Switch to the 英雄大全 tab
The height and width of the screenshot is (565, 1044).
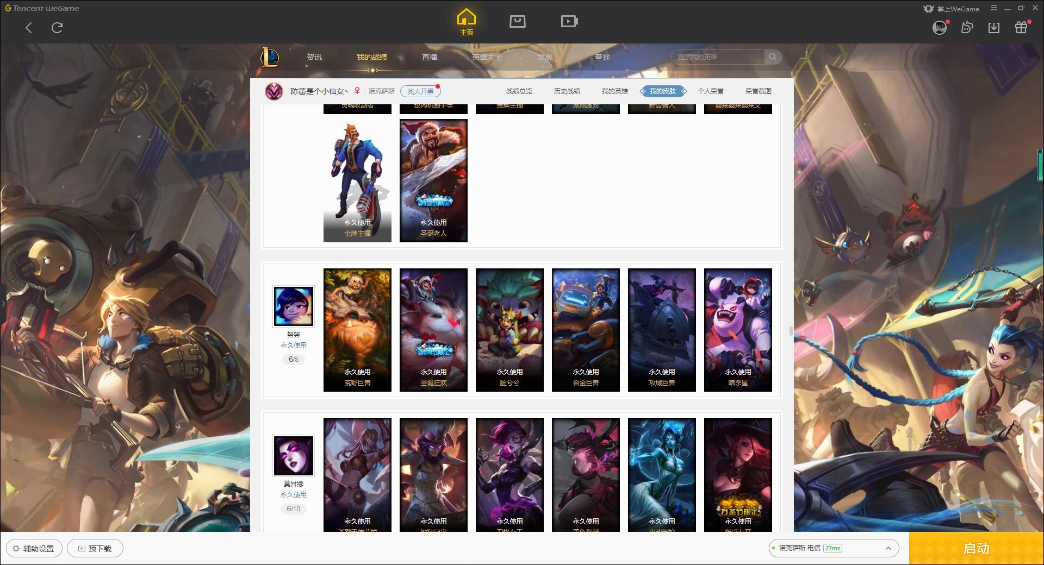487,57
